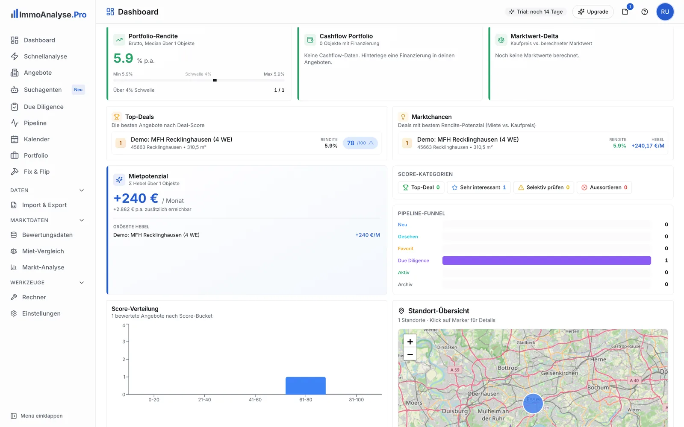684x427 pixels.
Task: Go to Angebote menu item
Action: coord(47,73)
